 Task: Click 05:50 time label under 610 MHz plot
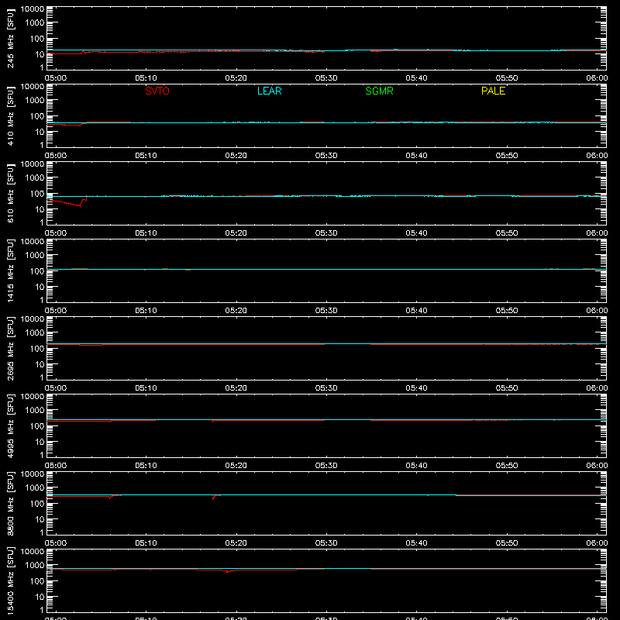point(507,233)
